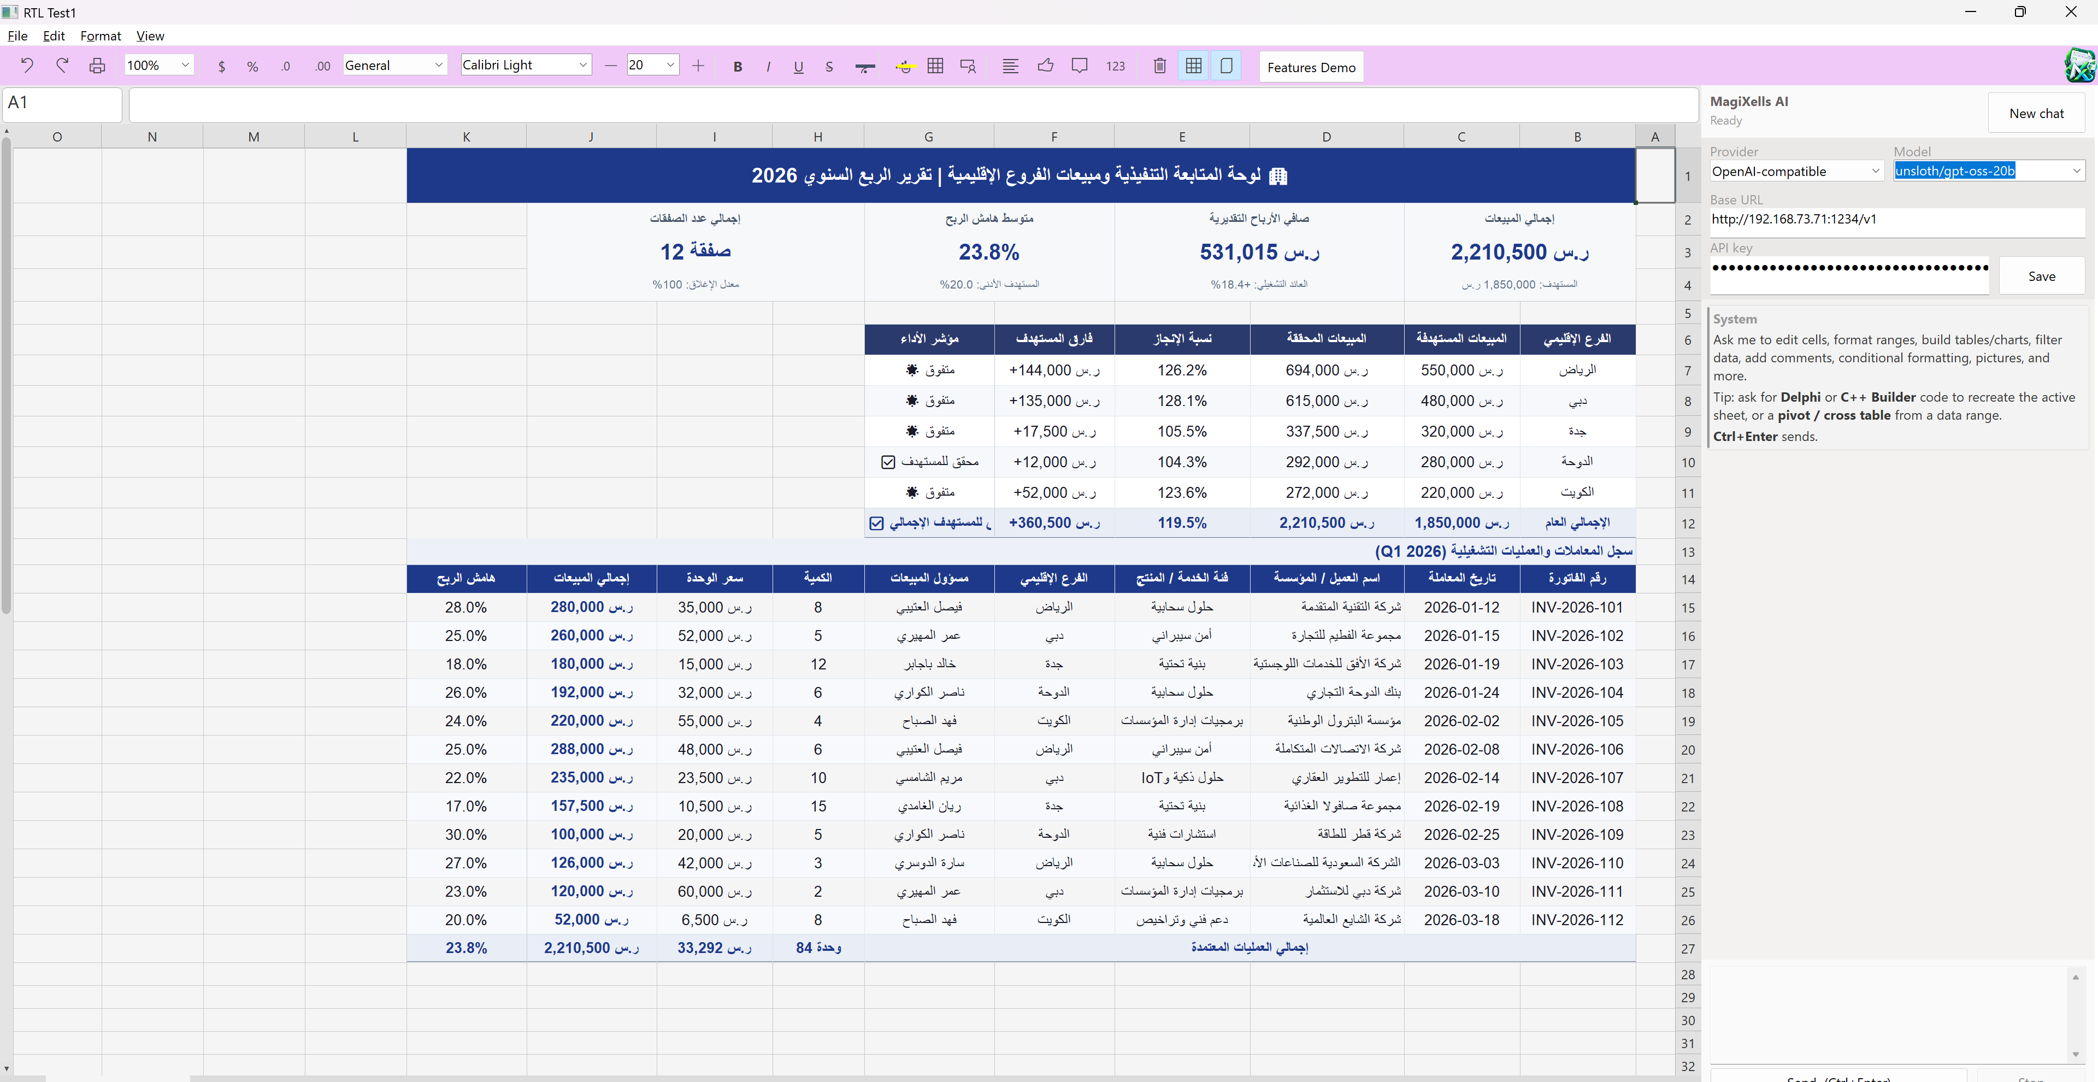The width and height of the screenshot is (2098, 1082).
Task: Click the Undo icon in toolbar
Action: 27,66
